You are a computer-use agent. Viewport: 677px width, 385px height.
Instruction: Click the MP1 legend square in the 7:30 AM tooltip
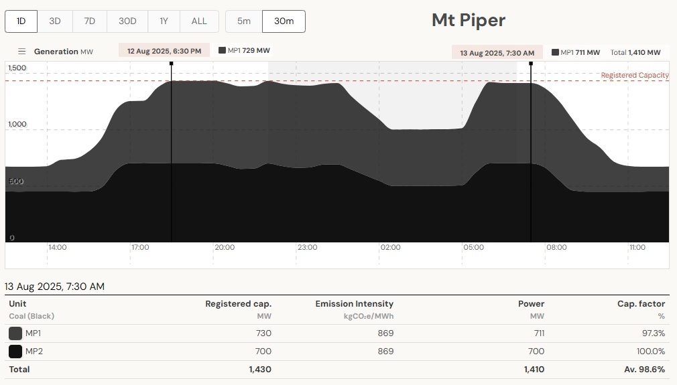pos(555,52)
